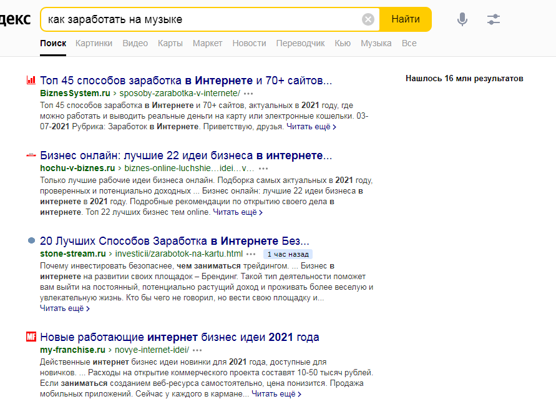The image size is (556, 404).
Task: Expand the Все services tab
Action: coord(409,43)
